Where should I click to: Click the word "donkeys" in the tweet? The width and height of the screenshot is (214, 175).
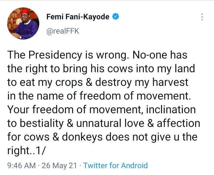(82, 137)
